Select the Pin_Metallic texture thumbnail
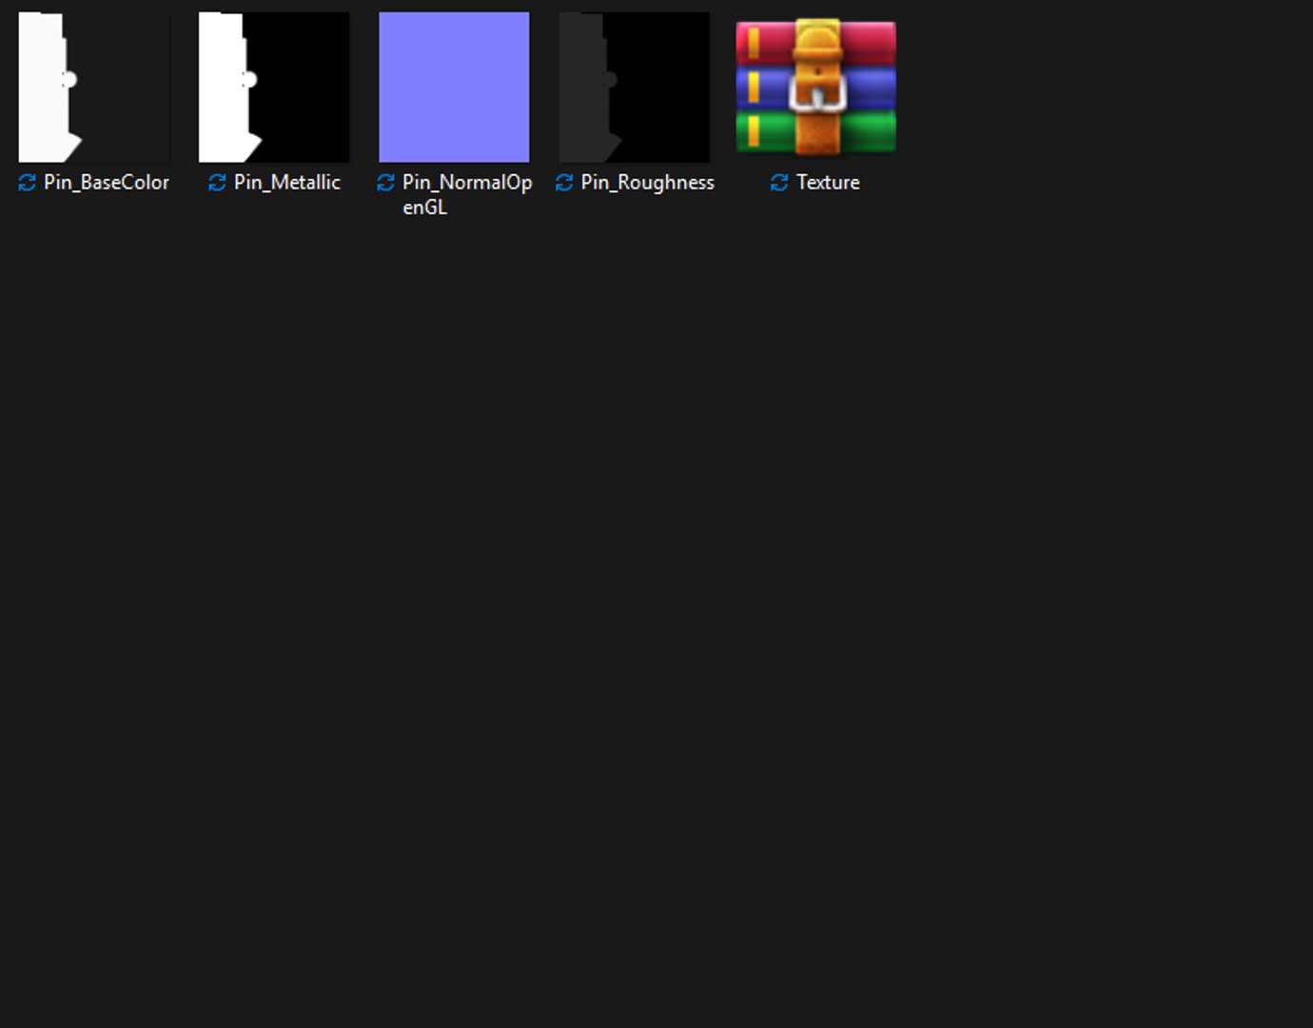 tap(274, 87)
